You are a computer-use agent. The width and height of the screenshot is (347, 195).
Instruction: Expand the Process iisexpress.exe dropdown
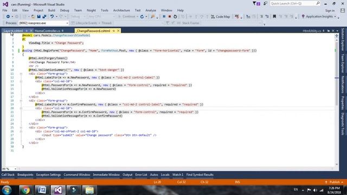(67, 23)
